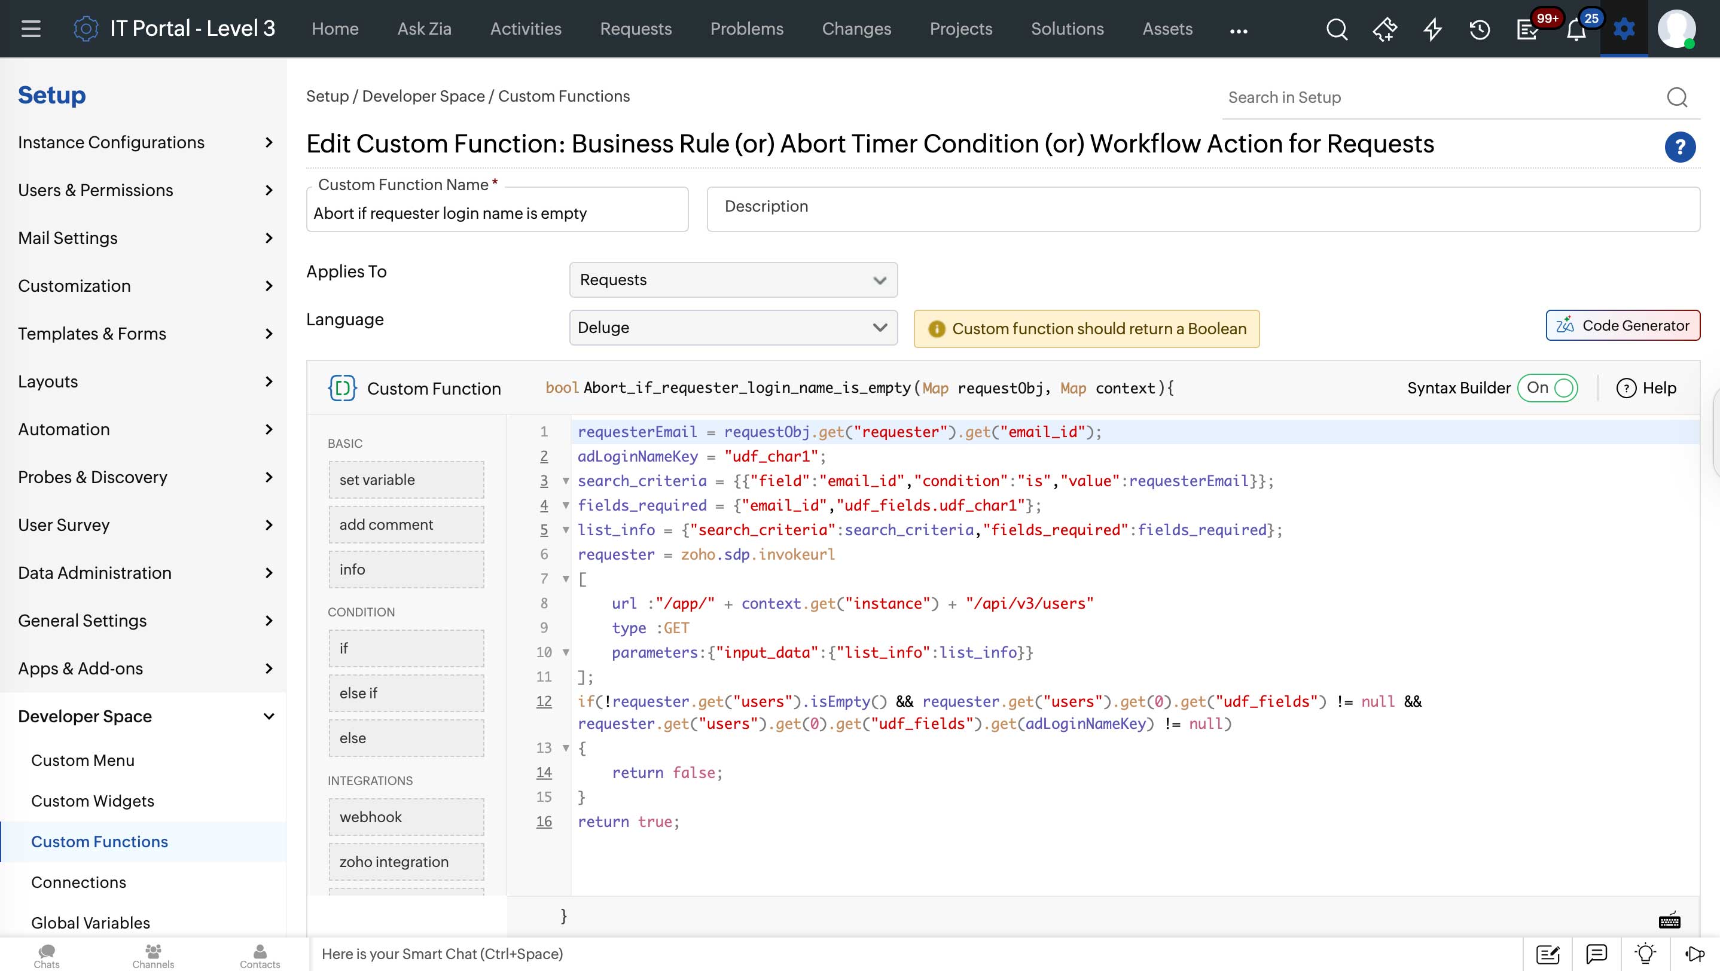Open the Applies To Requests dropdown
Viewport: 1720px width, 971px height.
(x=733, y=280)
